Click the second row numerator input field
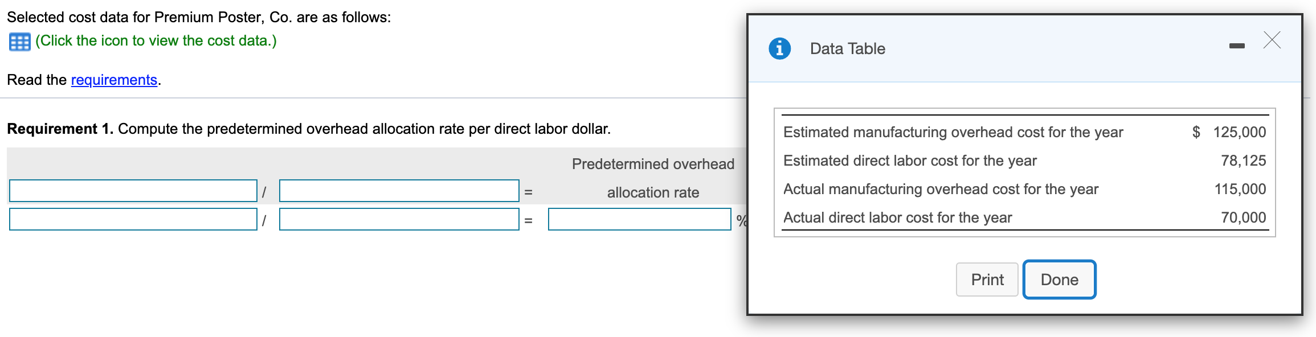 tap(133, 219)
